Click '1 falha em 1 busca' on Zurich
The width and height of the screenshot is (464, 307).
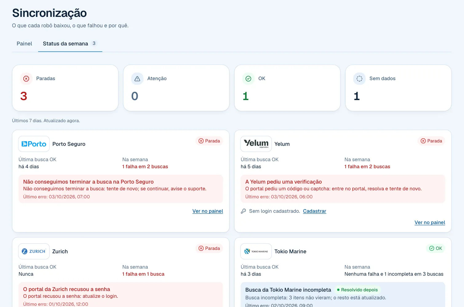pos(143,274)
